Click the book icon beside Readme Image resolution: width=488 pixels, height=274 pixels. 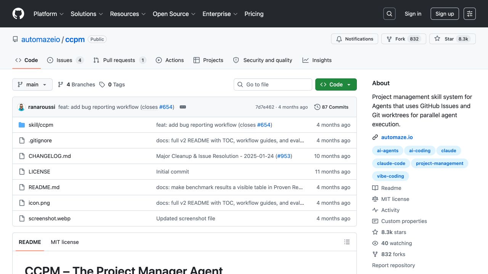(x=375, y=188)
